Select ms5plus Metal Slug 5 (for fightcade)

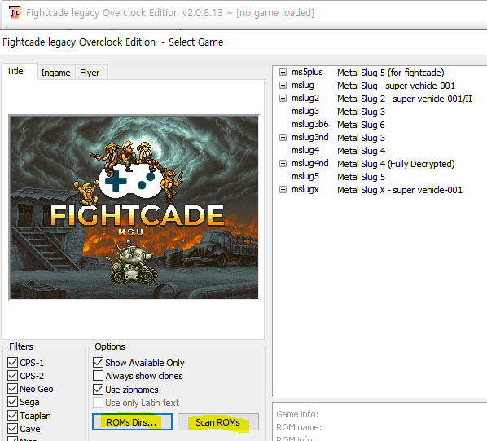click(368, 73)
